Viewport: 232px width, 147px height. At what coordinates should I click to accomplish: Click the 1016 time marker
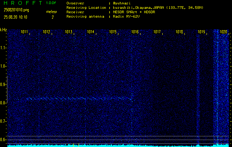(135, 32)
